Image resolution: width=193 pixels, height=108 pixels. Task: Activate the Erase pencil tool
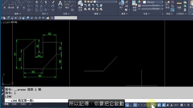click(x=53, y=2)
